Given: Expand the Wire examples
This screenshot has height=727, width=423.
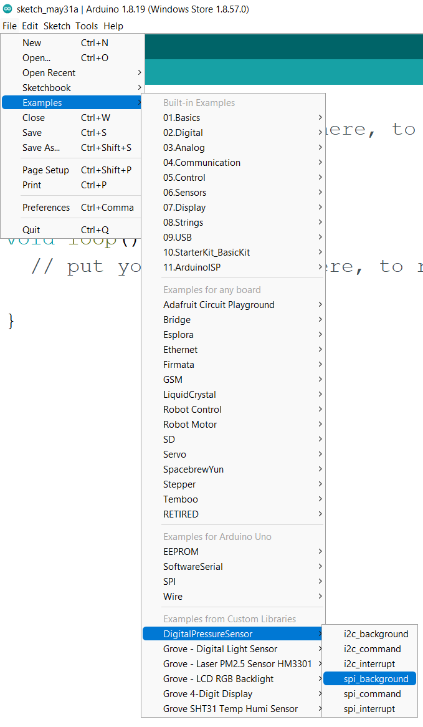Looking at the screenshot, I should pyautogui.click(x=233, y=596).
